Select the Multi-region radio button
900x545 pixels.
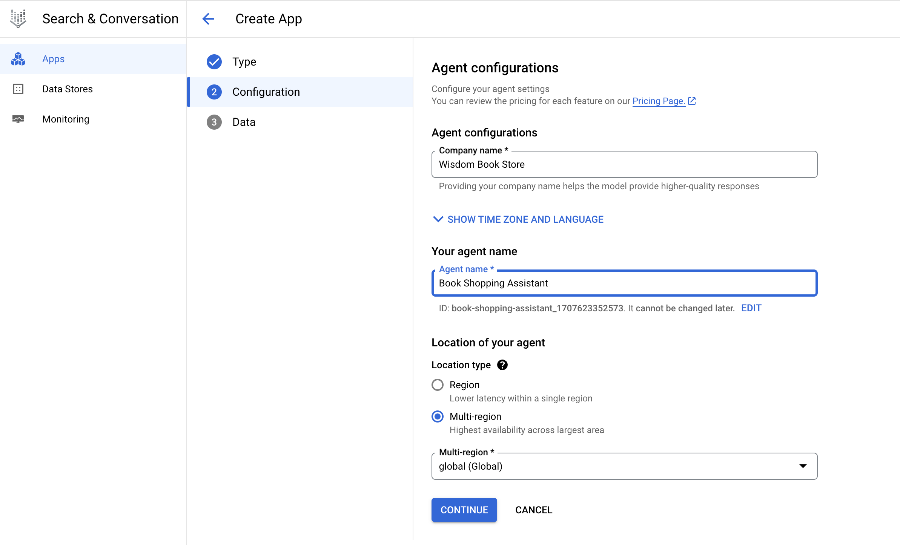pyautogui.click(x=438, y=416)
